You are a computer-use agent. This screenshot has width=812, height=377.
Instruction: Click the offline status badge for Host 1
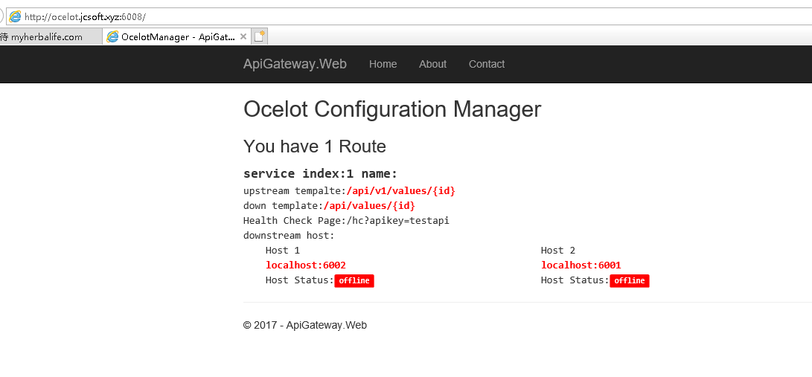tap(354, 280)
